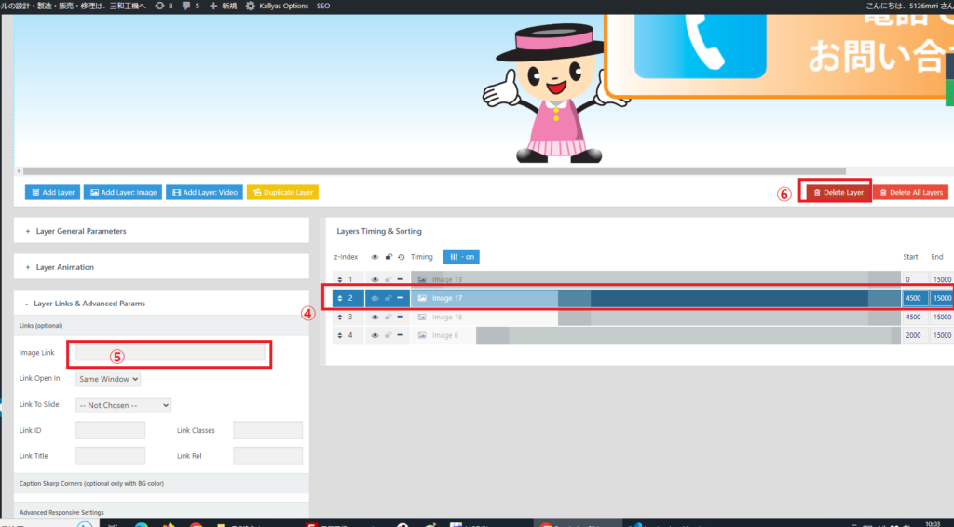Open the Link To Slide dropdown
954x527 pixels.
[x=124, y=405]
